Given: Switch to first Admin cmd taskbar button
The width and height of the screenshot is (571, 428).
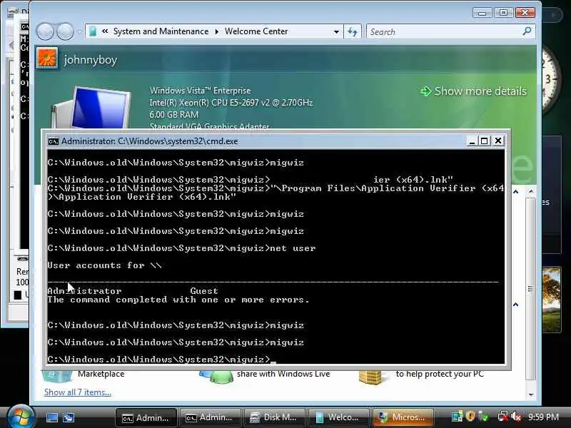Looking at the screenshot, I should 146,417.
